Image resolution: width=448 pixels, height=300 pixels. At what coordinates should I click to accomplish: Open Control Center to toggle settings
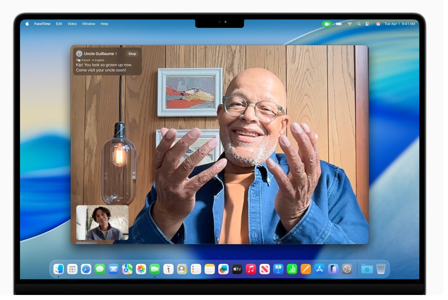pos(367,23)
